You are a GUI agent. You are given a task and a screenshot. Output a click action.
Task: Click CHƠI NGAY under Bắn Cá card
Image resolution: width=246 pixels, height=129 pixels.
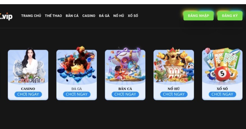coord(125,94)
